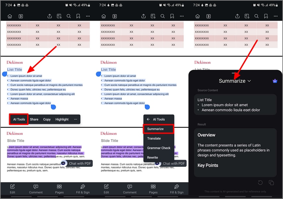Screen dimensions: 283x199
Task: Open tab counter in screen with Share/Copy toolbar
Action: [x=21, y=17]
